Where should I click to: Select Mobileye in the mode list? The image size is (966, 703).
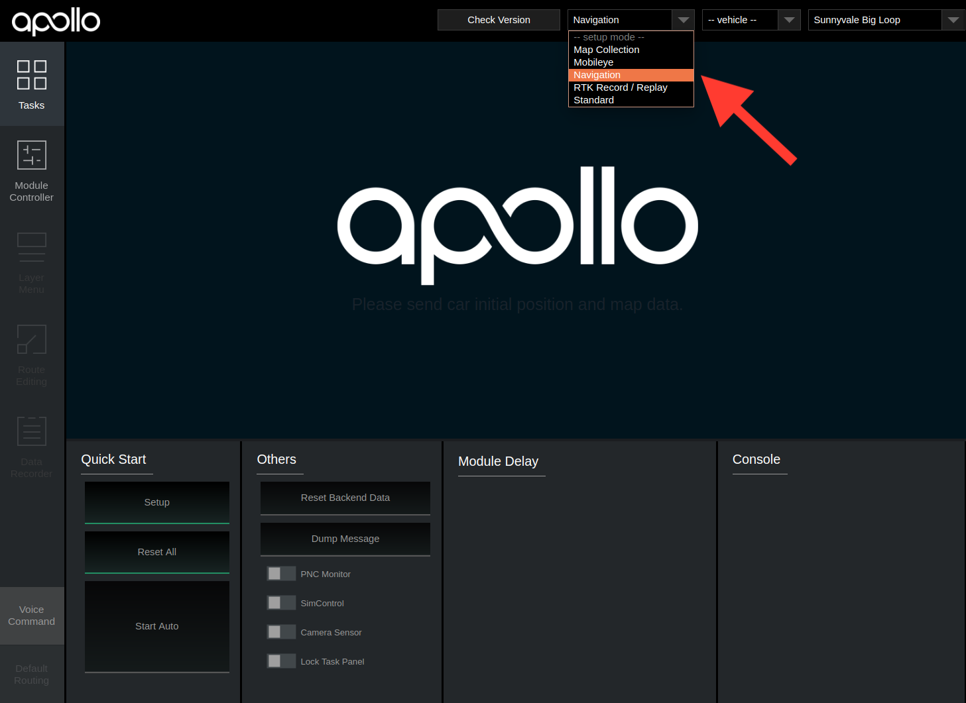click(x=593, y=62)
